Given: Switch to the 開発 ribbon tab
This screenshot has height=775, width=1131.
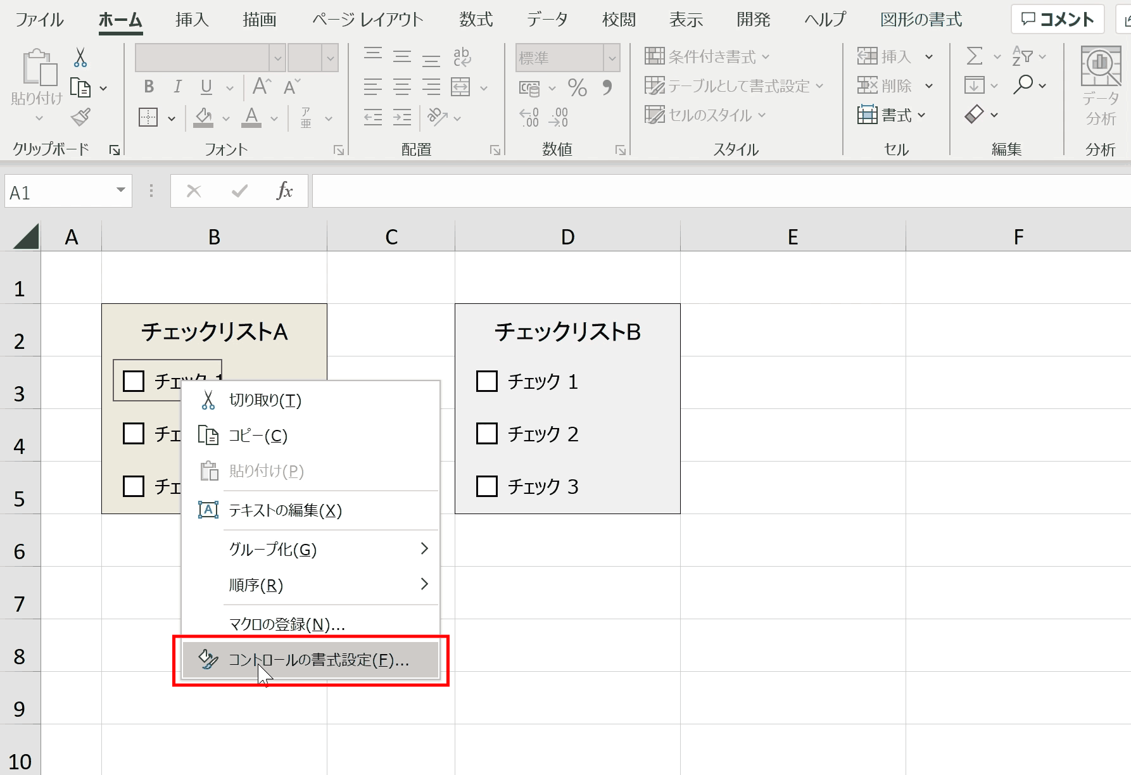Looking at the screenshot, I should (x=754, y=20).
